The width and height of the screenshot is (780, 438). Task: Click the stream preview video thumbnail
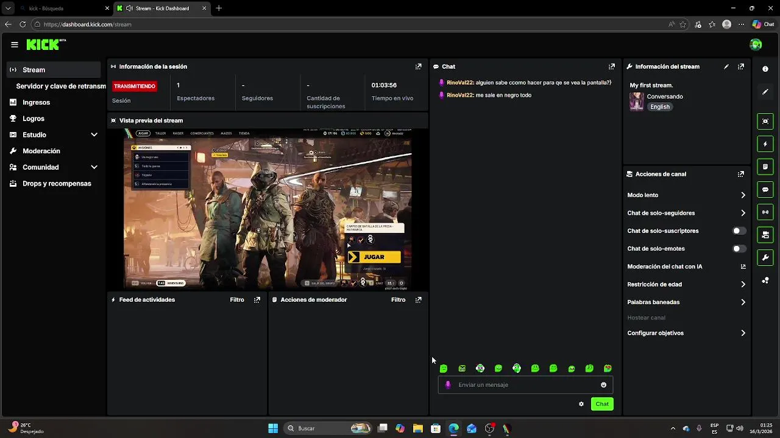(268, 209)
